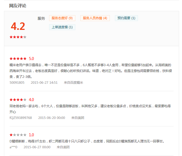Click 来自美团 under the 1.0 review
The width and height of the screenshot is (182, 156).
click(x=63, y=147)
